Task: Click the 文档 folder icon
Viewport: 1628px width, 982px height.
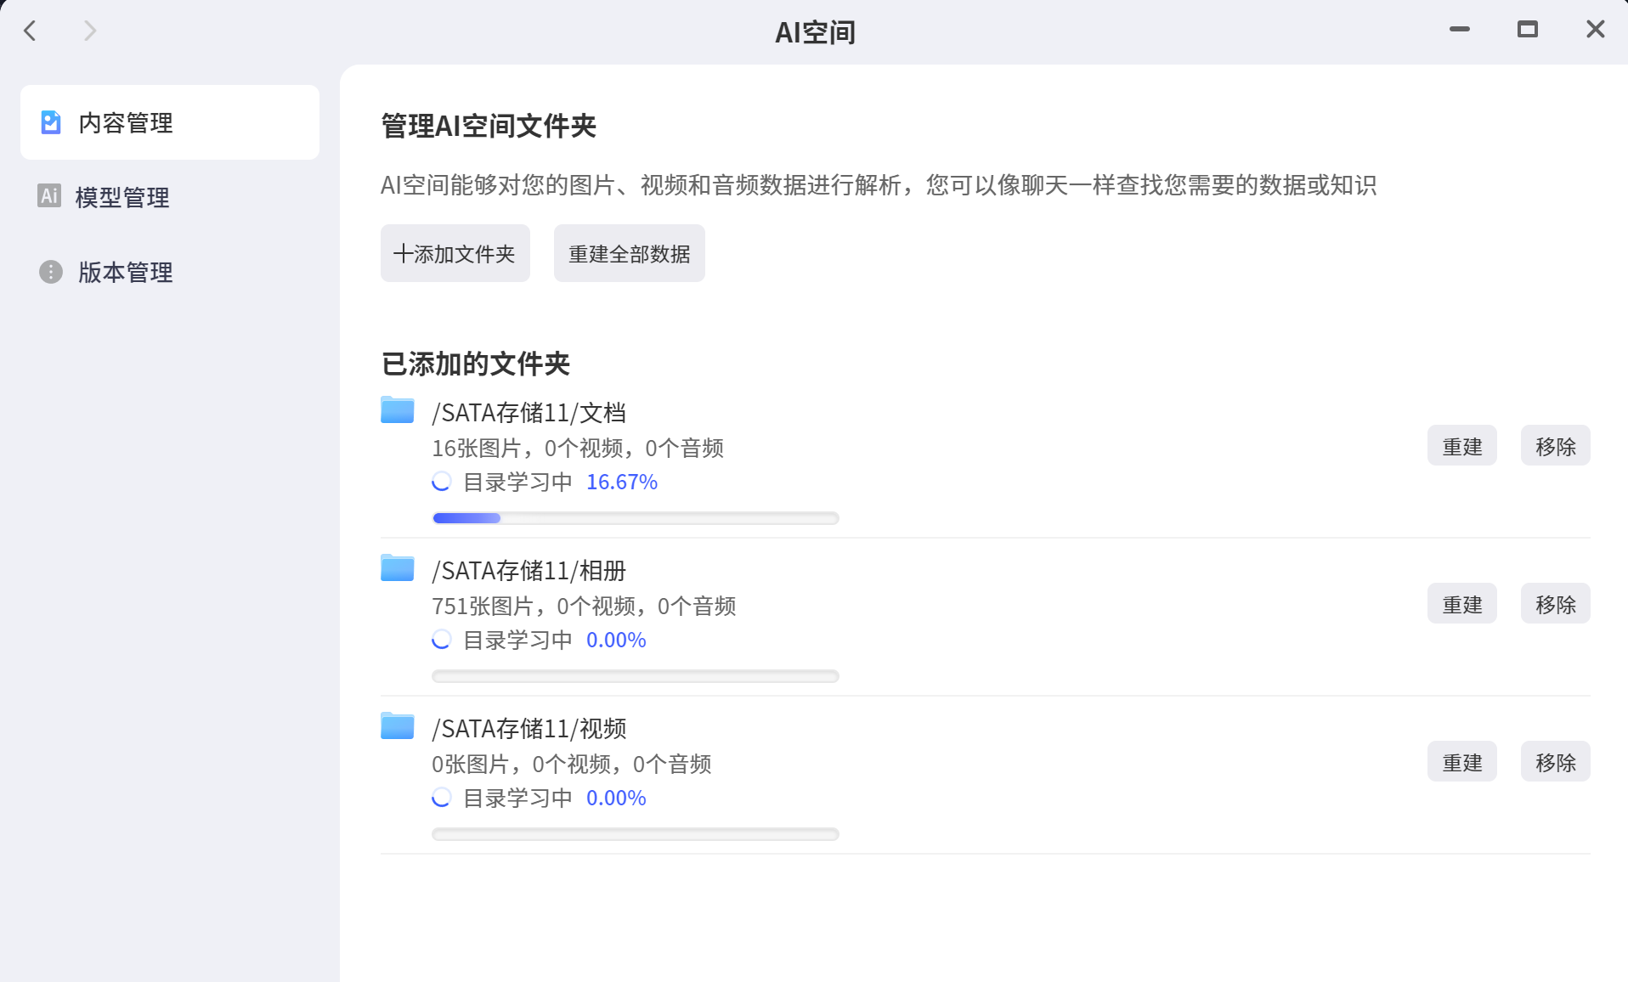Action: [397, 410]
